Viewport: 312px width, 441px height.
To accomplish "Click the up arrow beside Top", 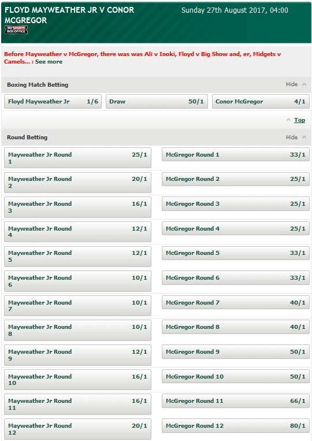I will click(x=288, y=120).
